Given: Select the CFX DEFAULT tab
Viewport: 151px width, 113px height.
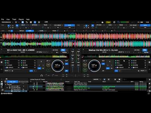Looking at the screenshot, I should [x=22, y=31].
